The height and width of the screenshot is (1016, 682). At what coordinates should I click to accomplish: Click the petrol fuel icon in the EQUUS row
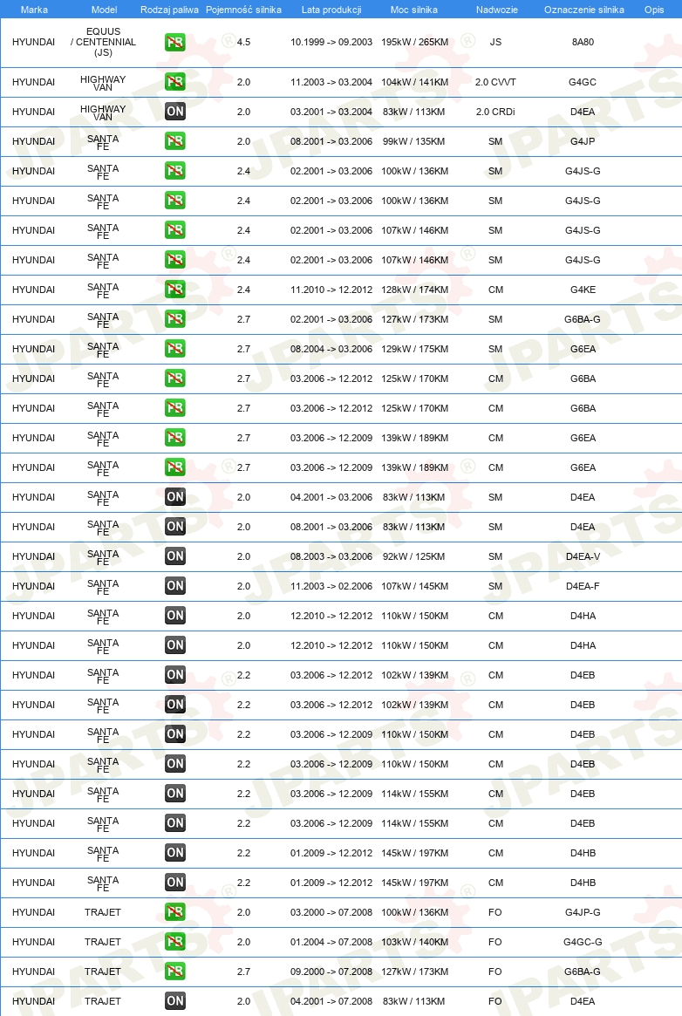(x=175, y=42)
